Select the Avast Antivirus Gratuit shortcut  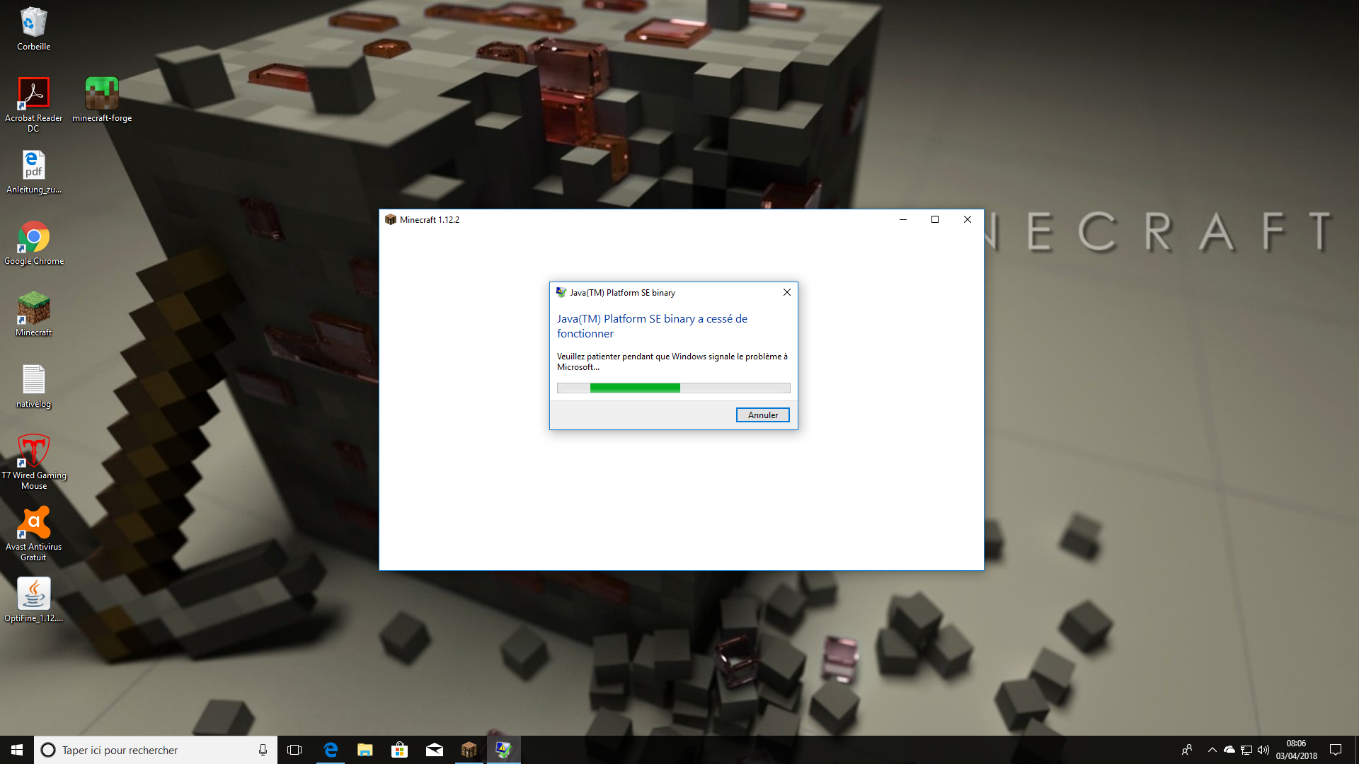click(33, 533)
